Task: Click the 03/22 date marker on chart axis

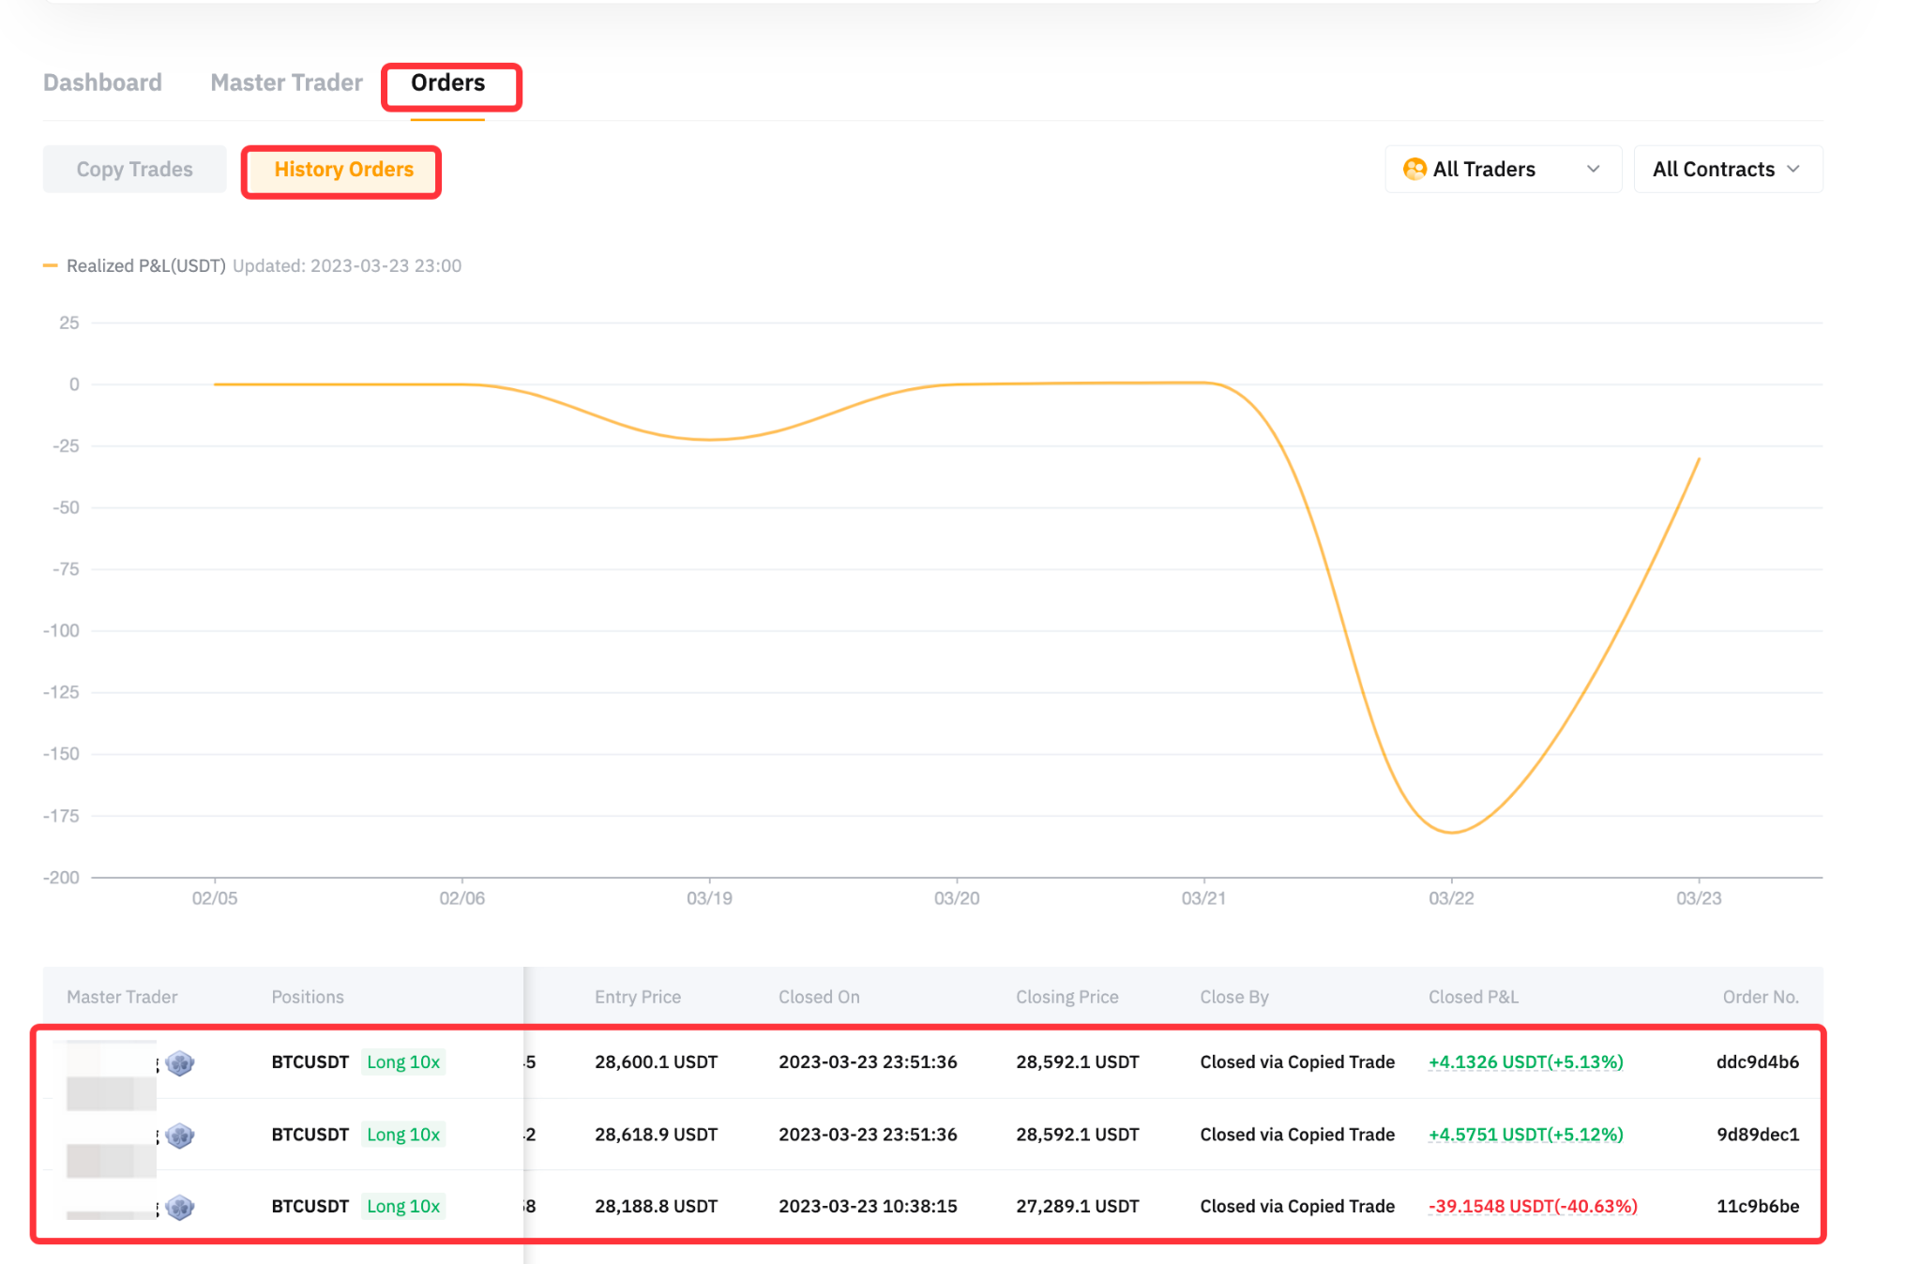Action: click(1451, 897)
